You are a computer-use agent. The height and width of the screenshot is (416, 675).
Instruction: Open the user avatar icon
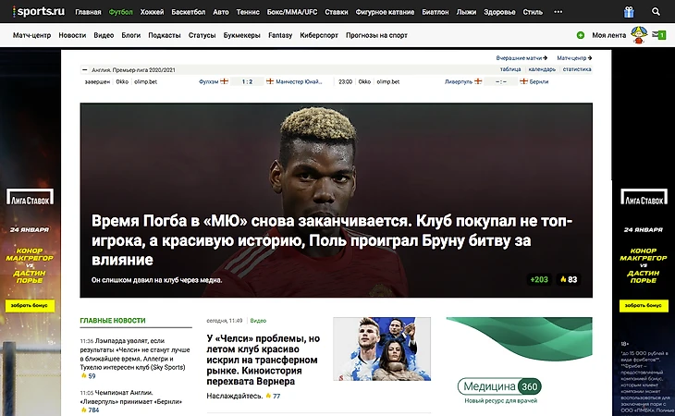(639, 35)
